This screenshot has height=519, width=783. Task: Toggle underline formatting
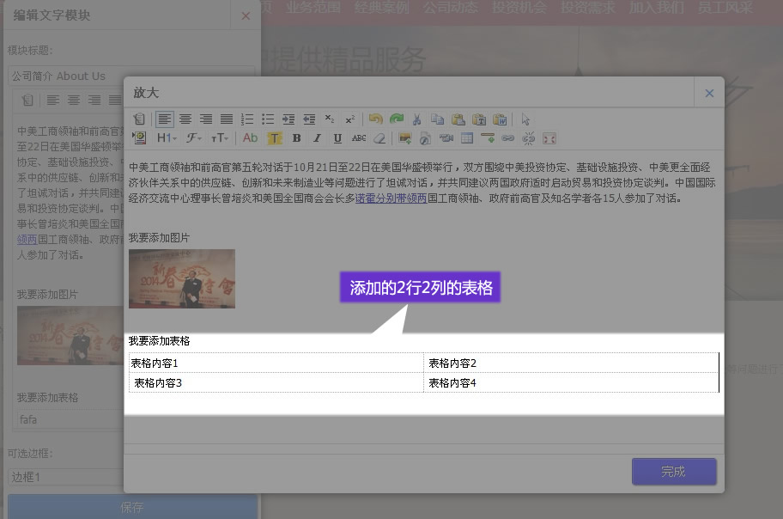pyautogui.click(x=337, y=137)
